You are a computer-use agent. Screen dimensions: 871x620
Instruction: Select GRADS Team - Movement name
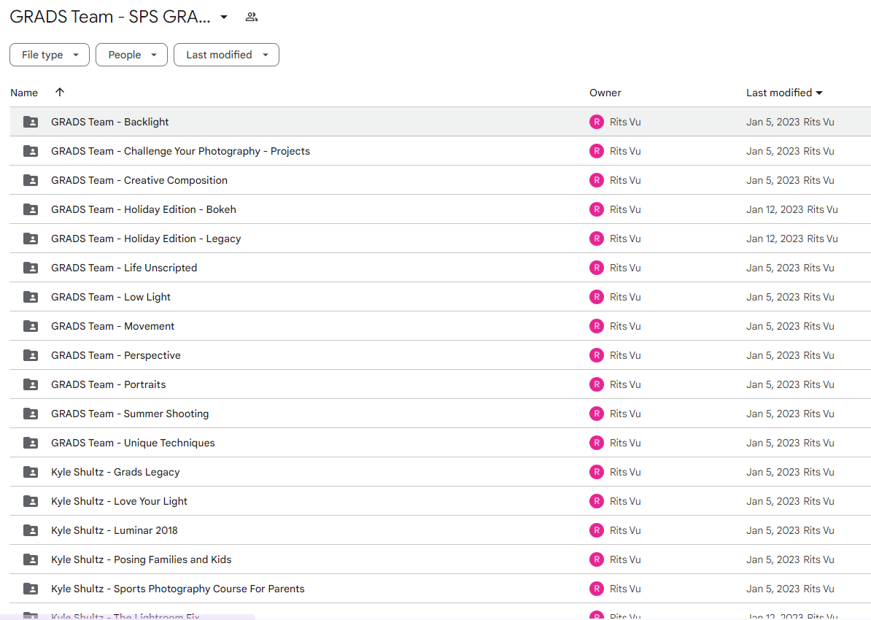(113, 326)
